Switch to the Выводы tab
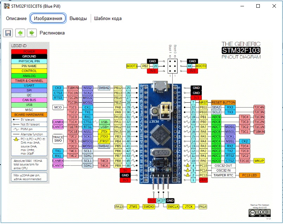 (x=78, y=19)
